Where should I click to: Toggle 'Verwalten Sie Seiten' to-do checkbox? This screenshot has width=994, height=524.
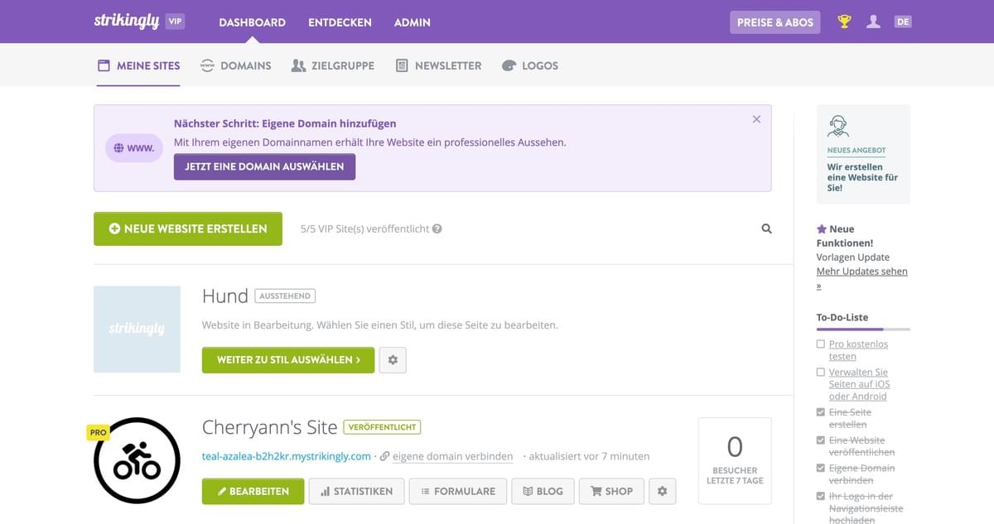click(x=821, y=373)
